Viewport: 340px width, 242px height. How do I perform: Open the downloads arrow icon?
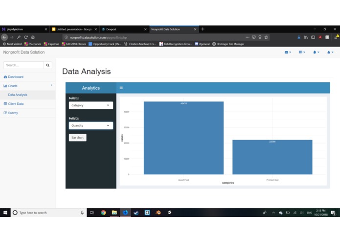[299, 37]
